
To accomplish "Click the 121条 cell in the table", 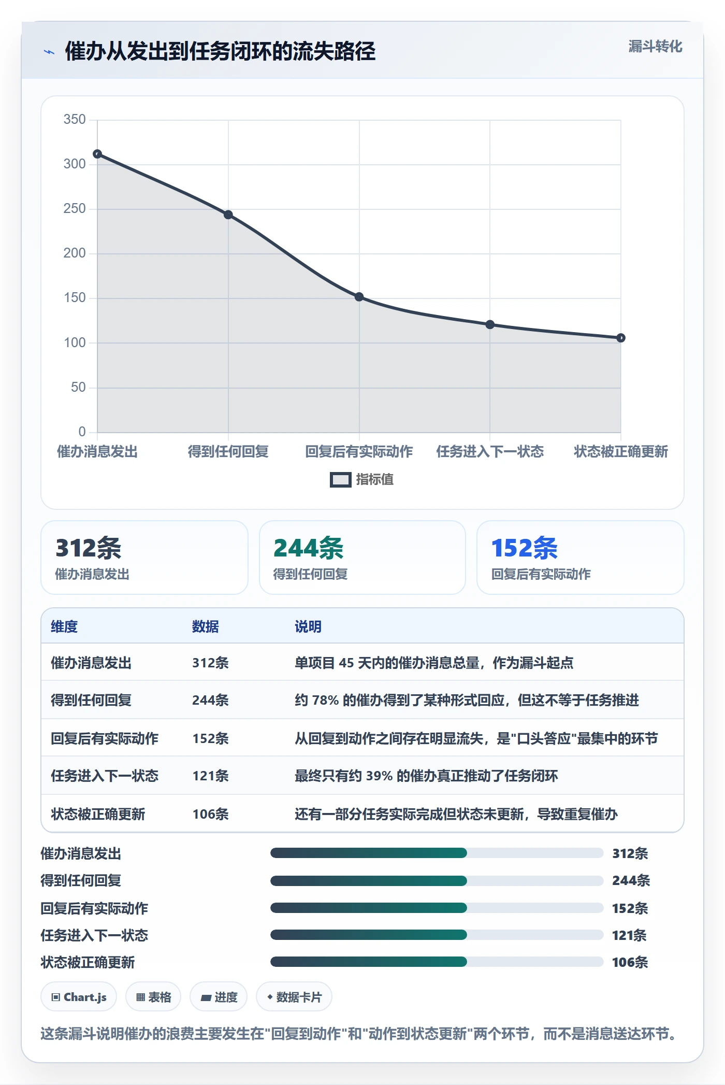I will point(211,776).
